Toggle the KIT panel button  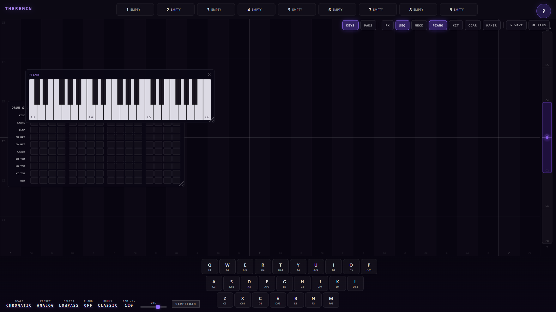tap(456, 25)
